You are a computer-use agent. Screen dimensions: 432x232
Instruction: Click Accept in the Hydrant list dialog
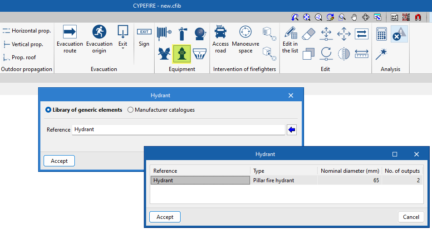point(165,217)
